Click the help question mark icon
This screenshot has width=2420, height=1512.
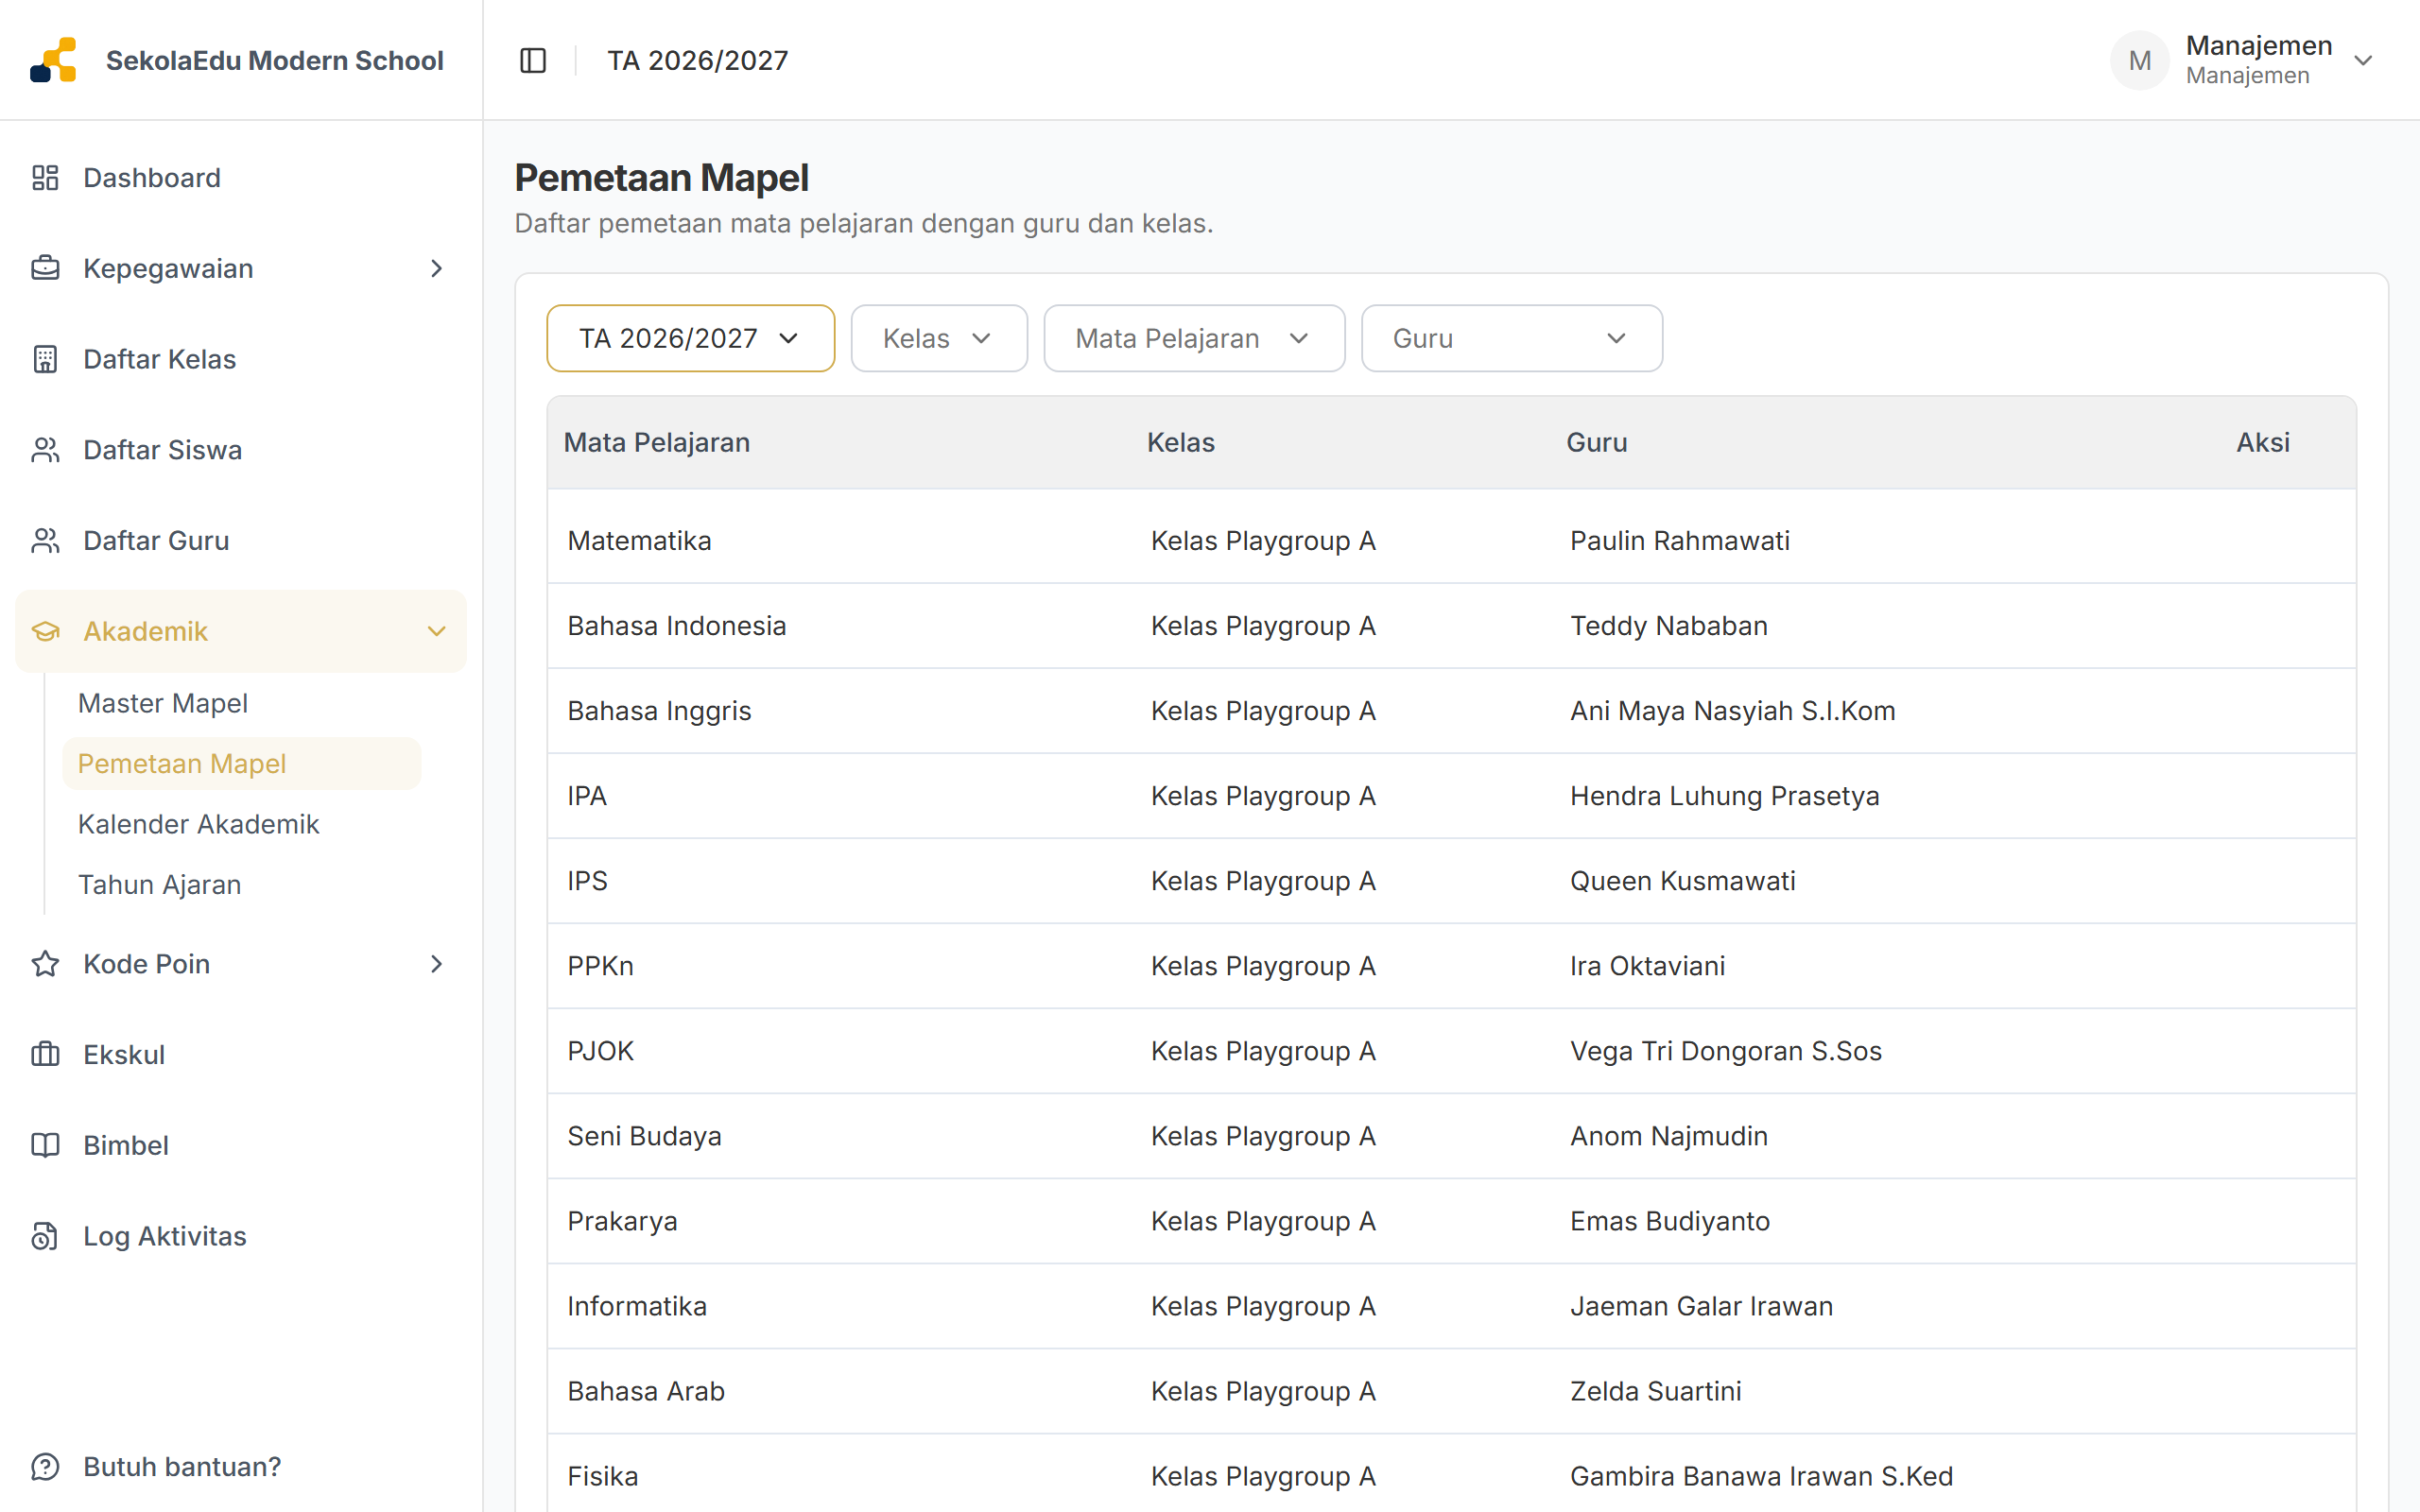click(45, 1466)
